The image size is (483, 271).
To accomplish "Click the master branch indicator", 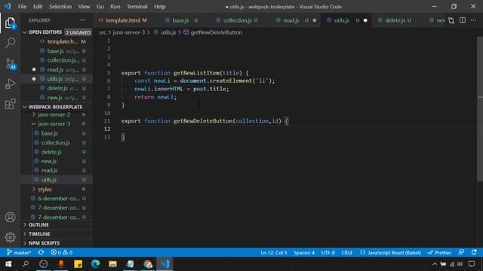I will [x=19, y=253].
